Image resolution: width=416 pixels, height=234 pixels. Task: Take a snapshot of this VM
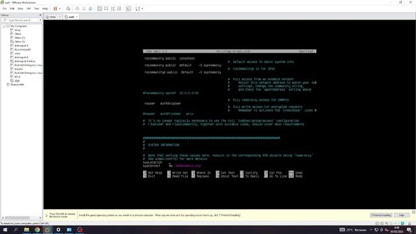77,8
